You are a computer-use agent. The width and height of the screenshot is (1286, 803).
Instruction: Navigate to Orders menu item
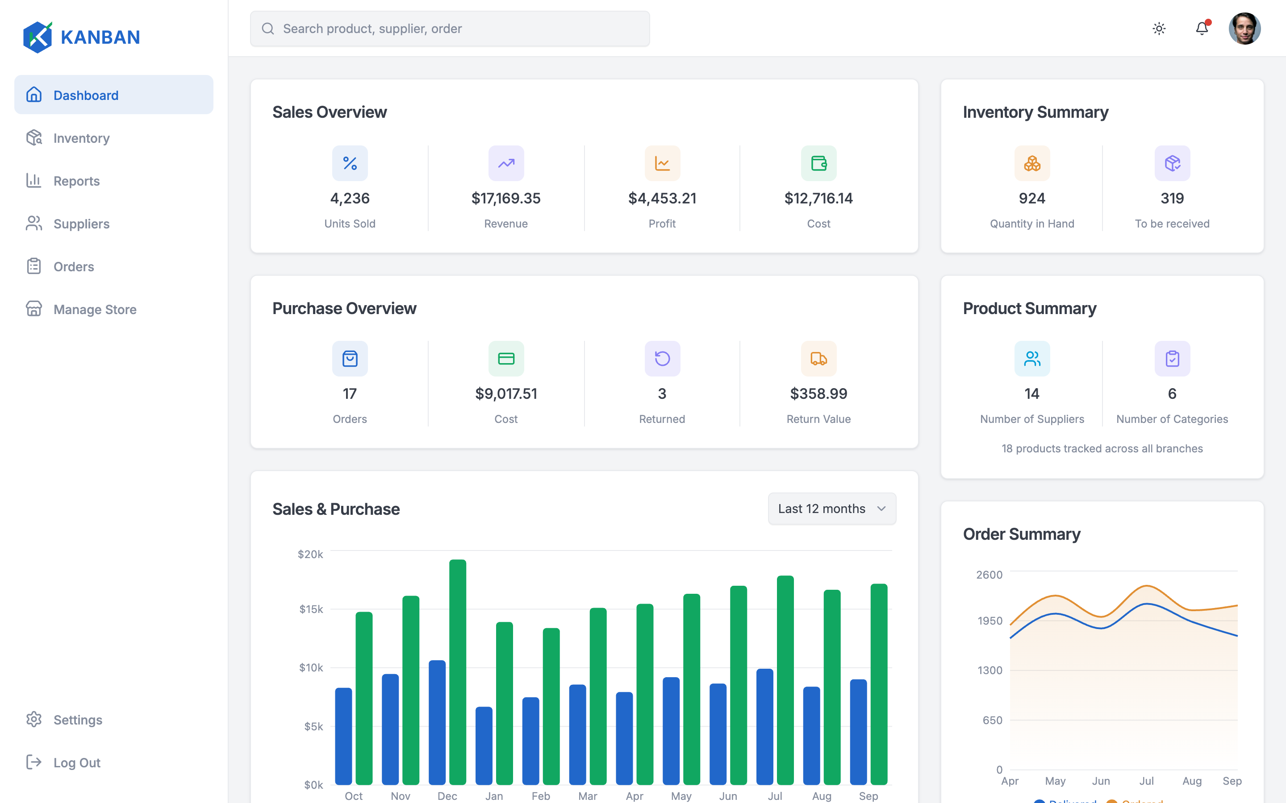coord(114,266)
